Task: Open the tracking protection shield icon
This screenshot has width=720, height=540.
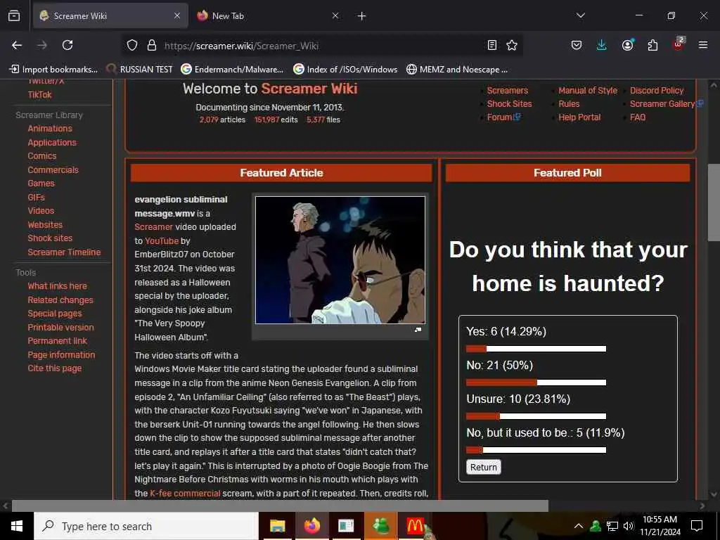Action: coord(132,45)
